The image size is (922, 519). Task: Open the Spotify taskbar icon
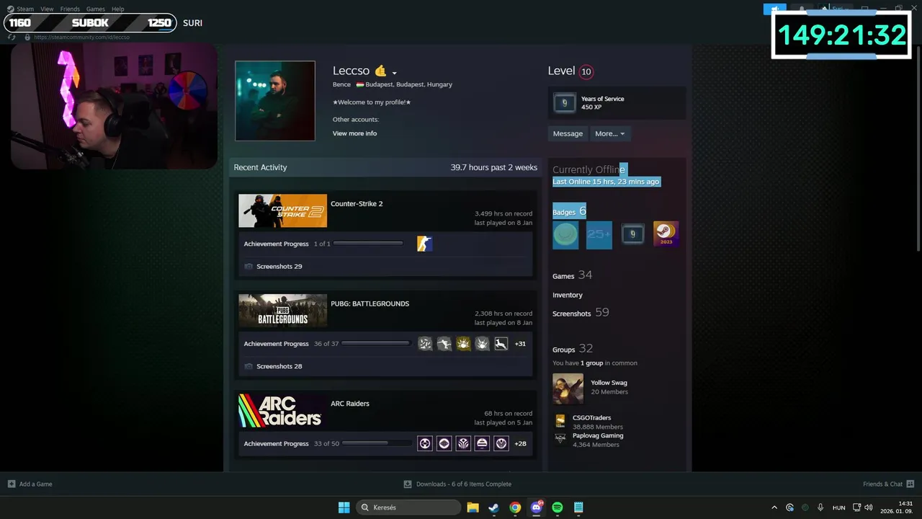click(x=558, y=507)
